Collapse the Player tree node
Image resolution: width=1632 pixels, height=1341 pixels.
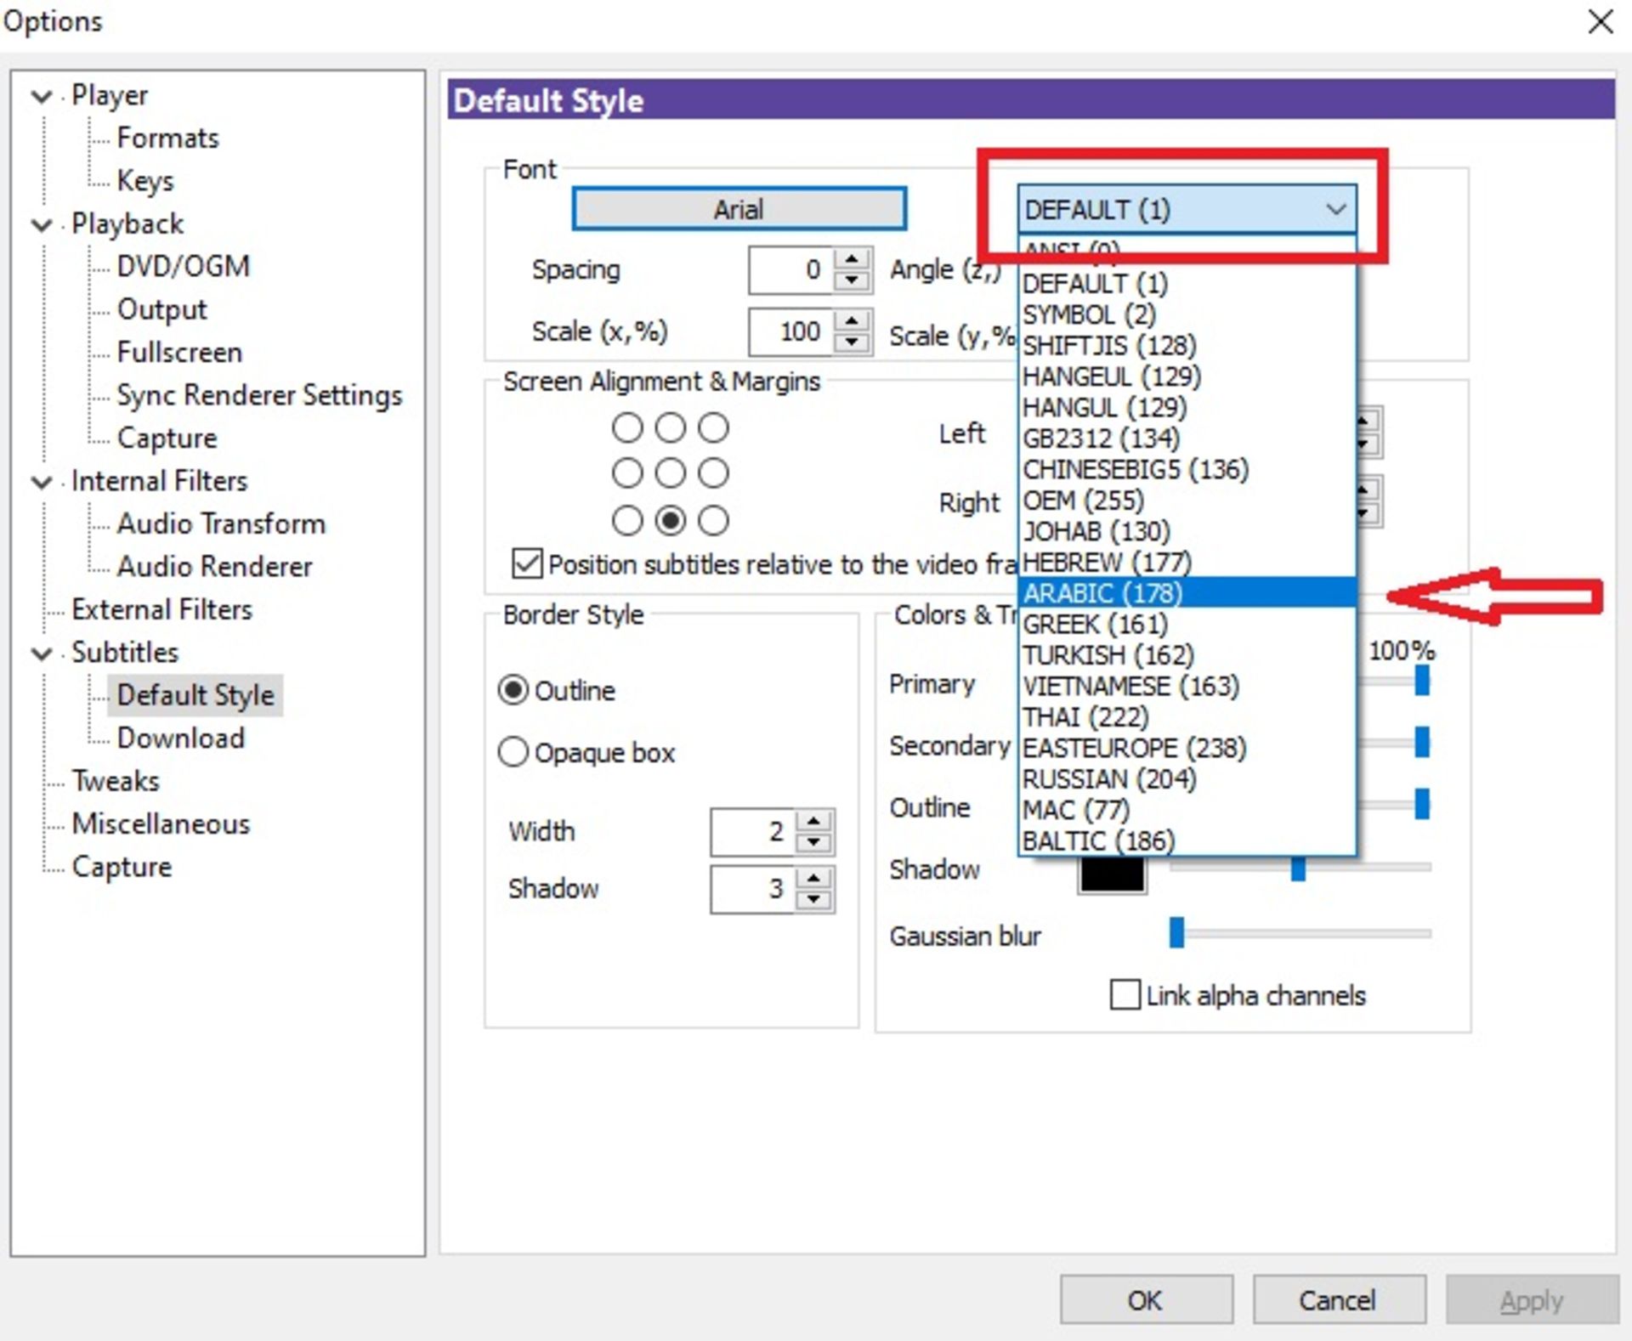point(41,96)
